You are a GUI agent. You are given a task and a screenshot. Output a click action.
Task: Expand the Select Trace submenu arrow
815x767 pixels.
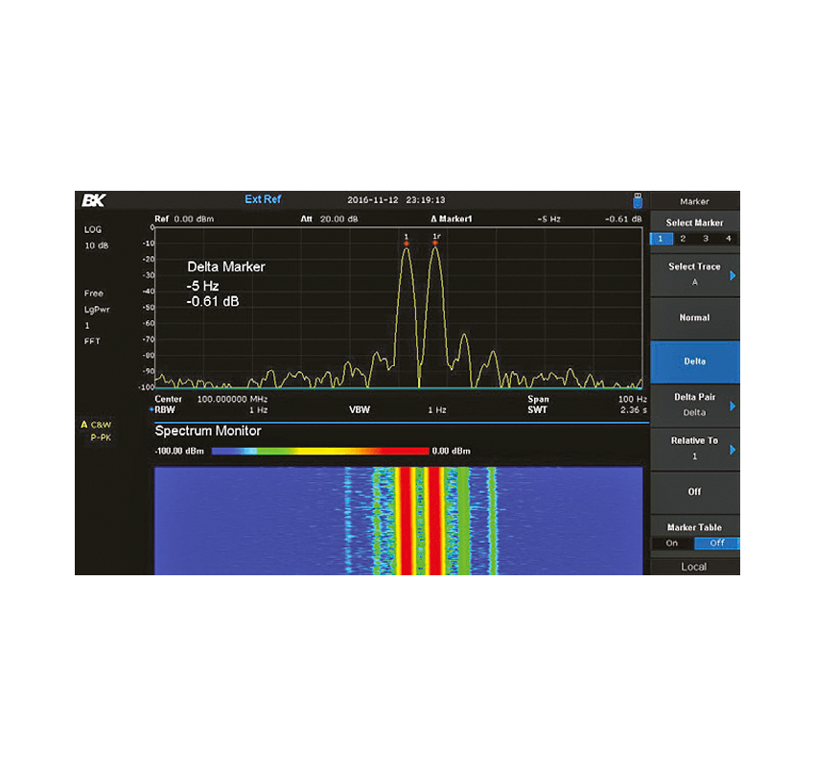(x=733, y=275)
